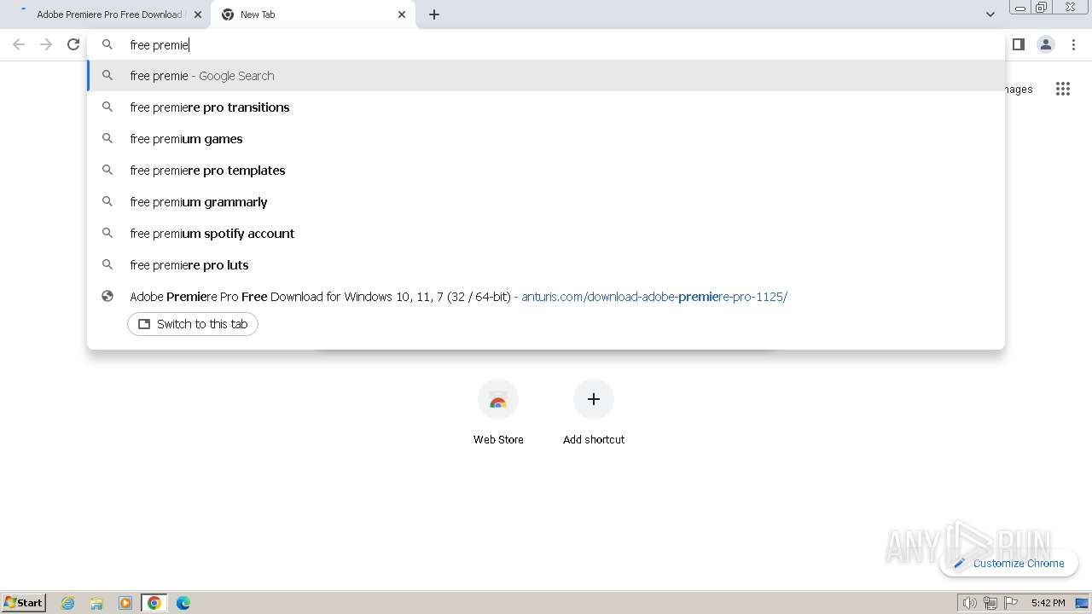Open the Action Center flag icon
Image resolution: width=1092 pixels, height=614 pixels.
pos(1011,603)
